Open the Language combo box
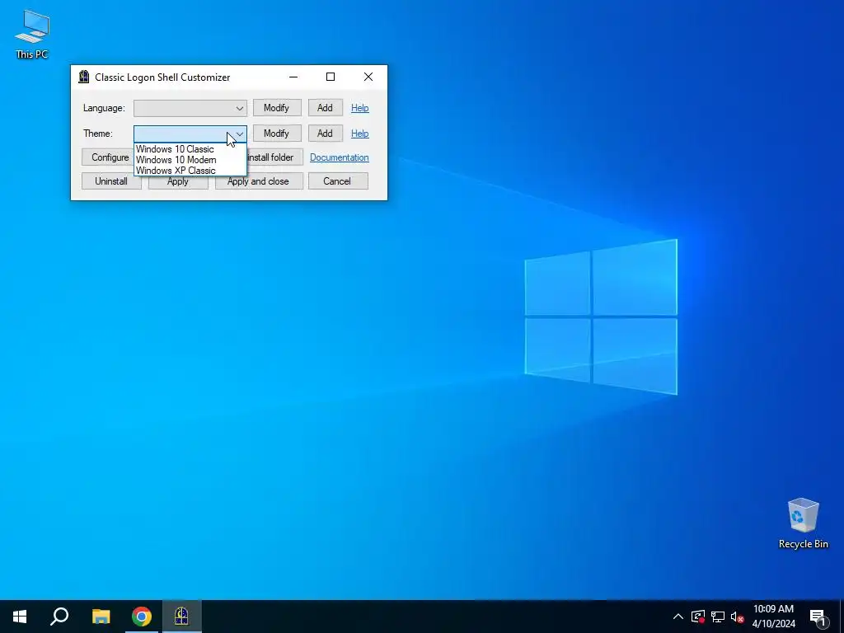The image size is (844, 633). pyautogui.click(x=190, y=108)
